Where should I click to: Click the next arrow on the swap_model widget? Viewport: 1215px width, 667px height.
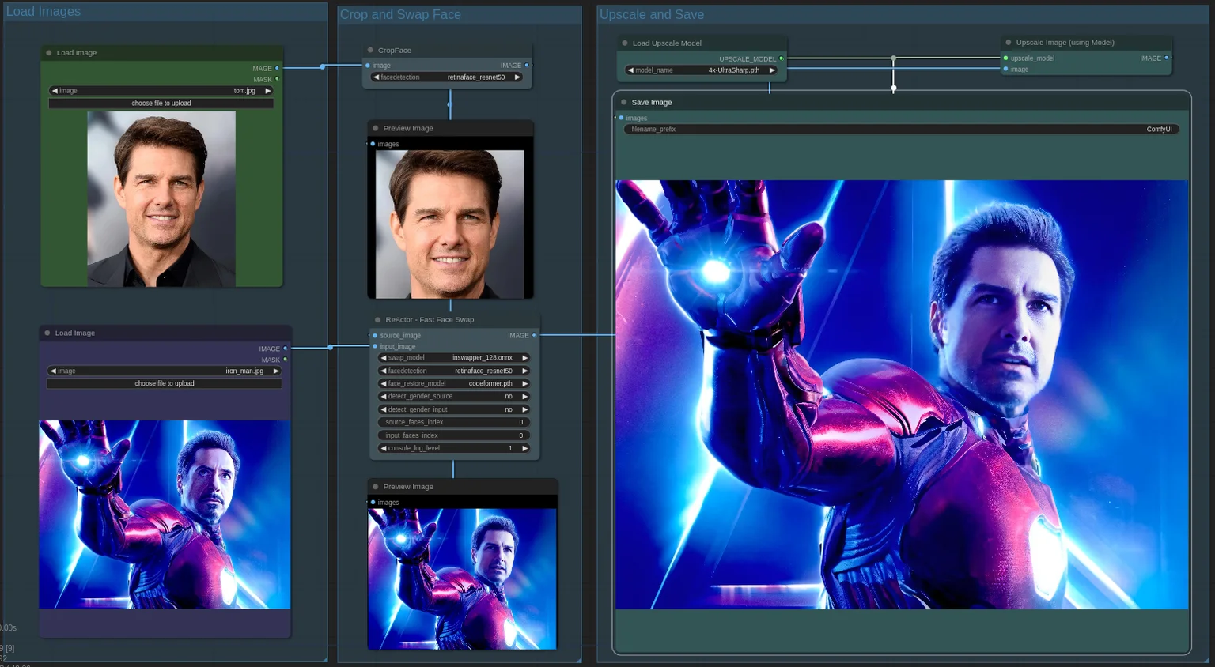524,358
